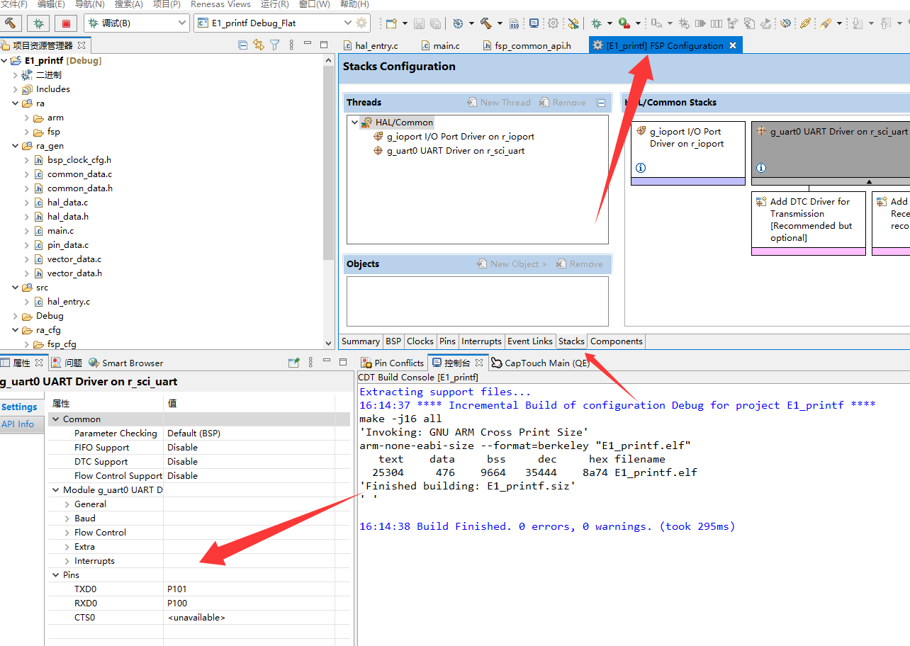The image size is (910, 646).
Task: Click the Project Explorer vertical scrollbar
Action: pos(328,163)
